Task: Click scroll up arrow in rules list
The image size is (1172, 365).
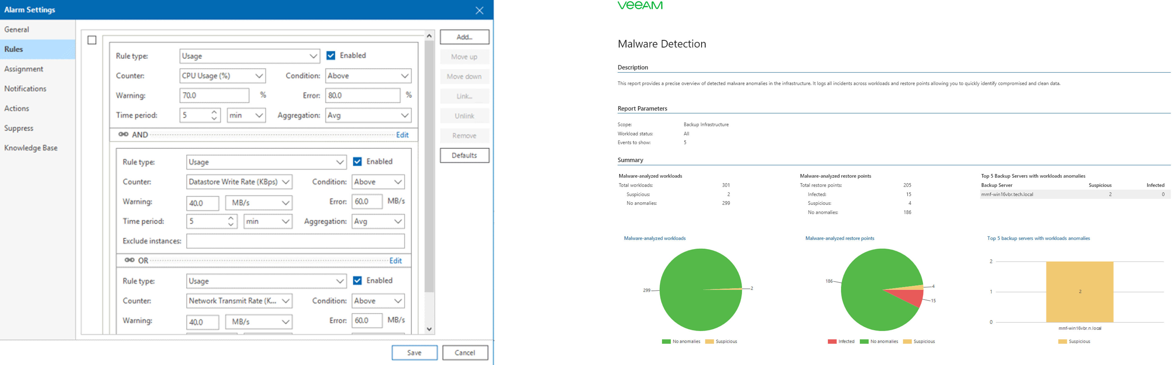Action: pyautogui.click(x=429, y=36)
